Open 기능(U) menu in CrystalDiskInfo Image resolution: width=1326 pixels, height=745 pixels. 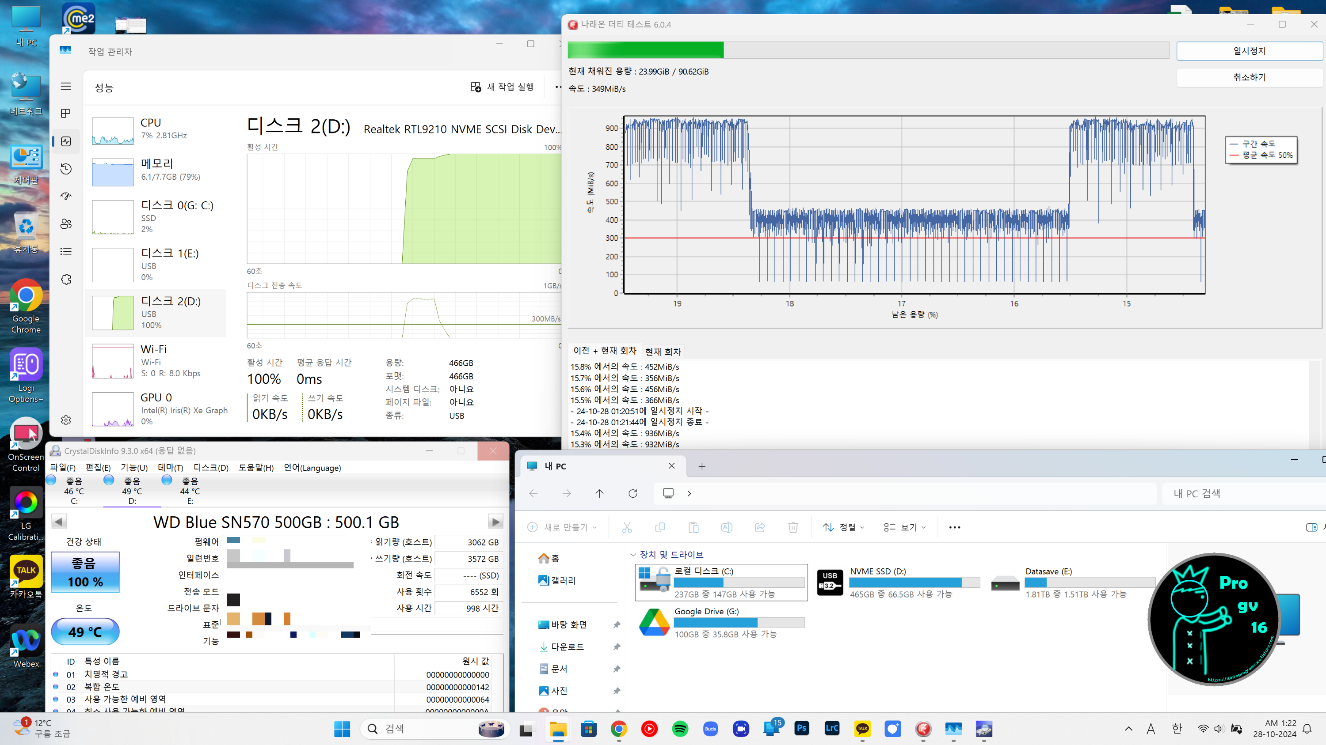click(134, 467)
